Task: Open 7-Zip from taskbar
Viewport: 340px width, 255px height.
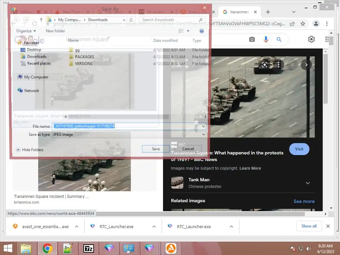Action: 88,248
